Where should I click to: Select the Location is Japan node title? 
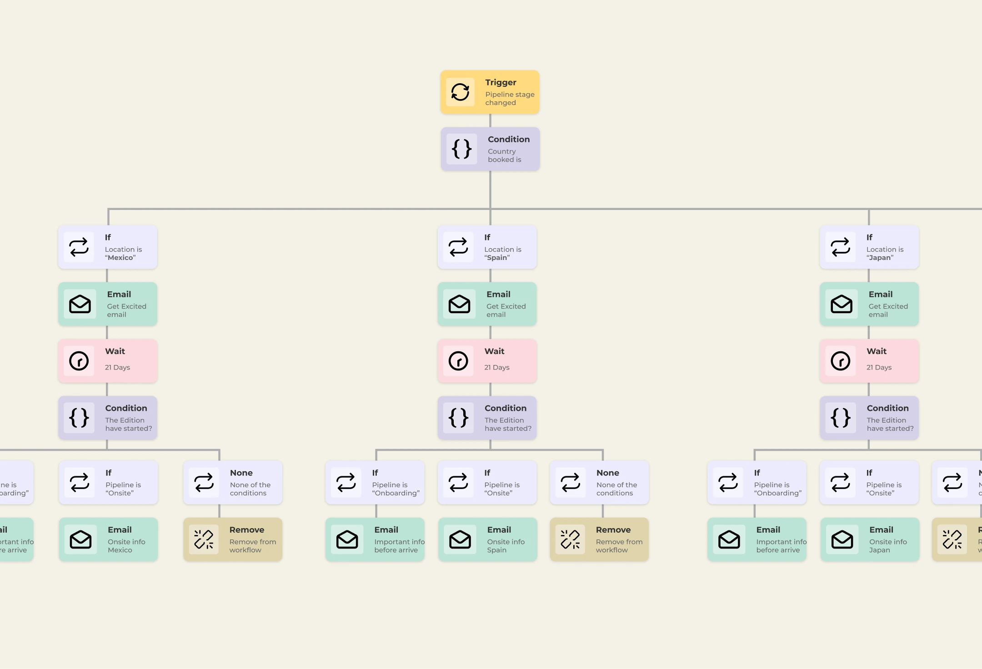[869, 237]
